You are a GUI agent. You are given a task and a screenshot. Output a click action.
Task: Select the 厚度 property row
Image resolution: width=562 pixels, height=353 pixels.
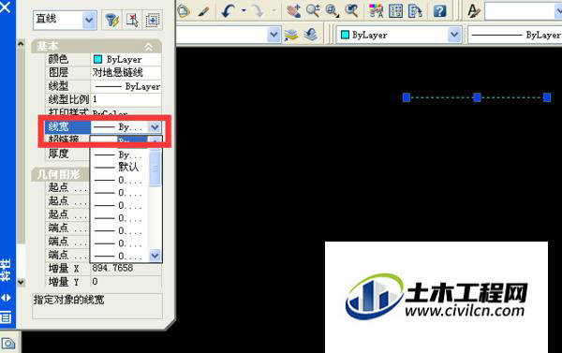pyautogui.click(x=68, y=154)
